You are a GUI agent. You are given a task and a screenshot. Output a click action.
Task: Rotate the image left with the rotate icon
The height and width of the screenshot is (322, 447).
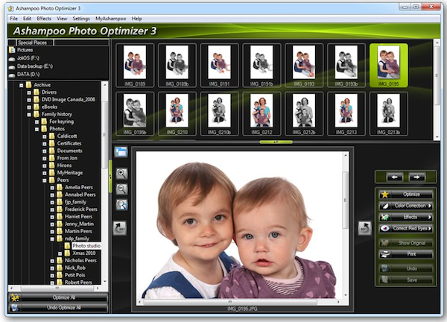tap(120, 227)
